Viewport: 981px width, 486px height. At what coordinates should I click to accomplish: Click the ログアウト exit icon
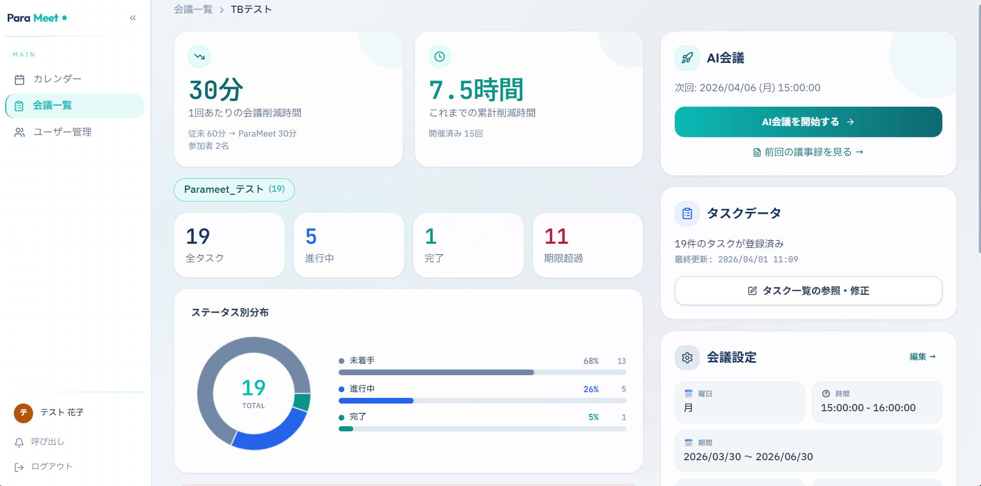[x=20, y=466]
